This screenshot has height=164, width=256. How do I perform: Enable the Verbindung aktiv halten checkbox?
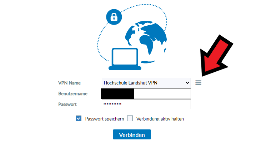130,118
